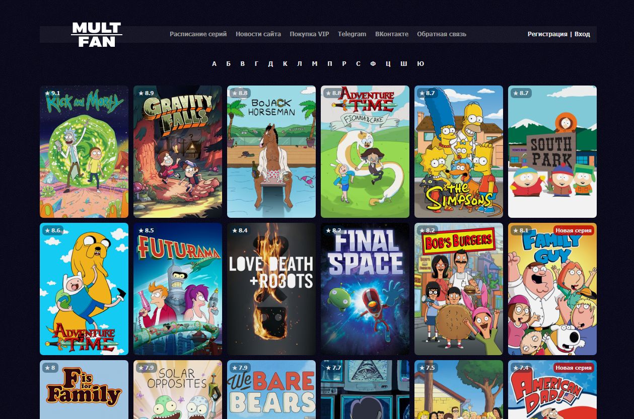Image resolution: width=634 pixels, height=419 pixels.
Task: Select the We Bare Bears poster
Action: pos(271,390)
